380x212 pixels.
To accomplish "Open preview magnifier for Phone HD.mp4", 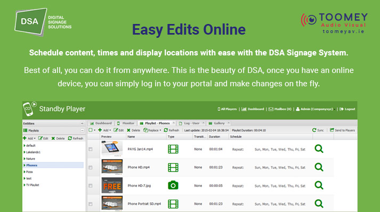I will click(319, 167).
